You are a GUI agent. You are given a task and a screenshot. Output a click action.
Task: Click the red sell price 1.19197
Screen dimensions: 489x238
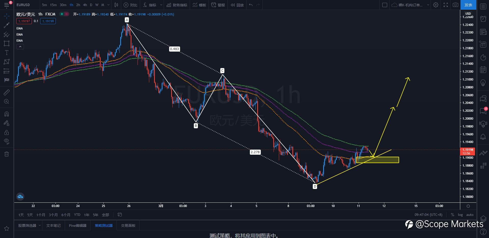24,21
